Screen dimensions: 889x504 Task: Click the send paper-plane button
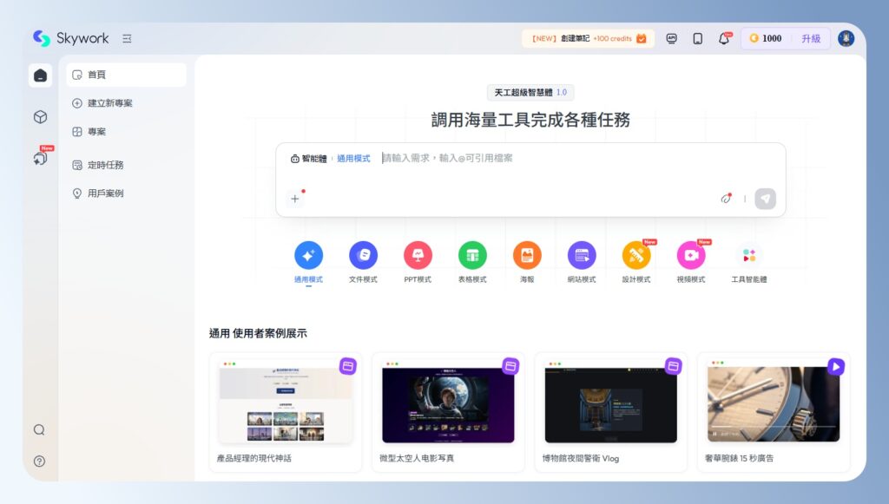coord(765,199)
